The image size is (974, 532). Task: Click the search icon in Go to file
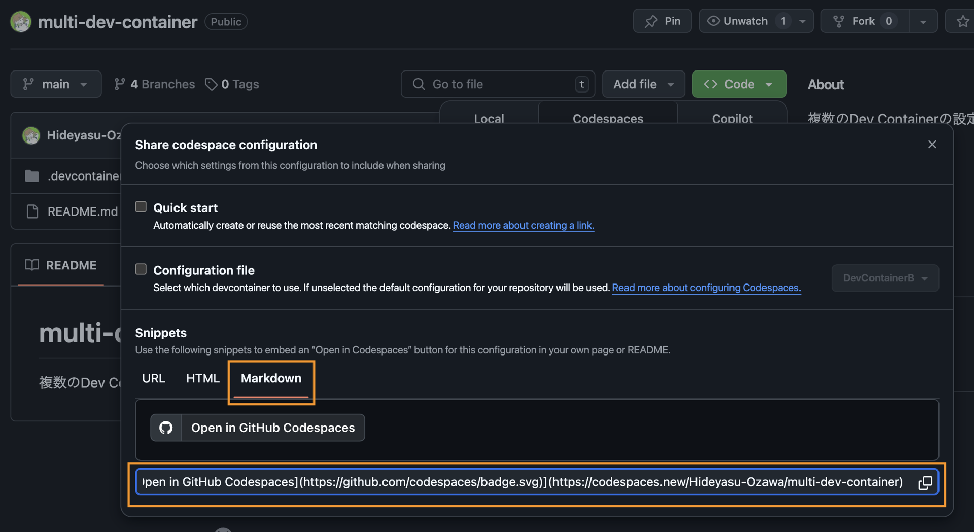coord(419,84)
